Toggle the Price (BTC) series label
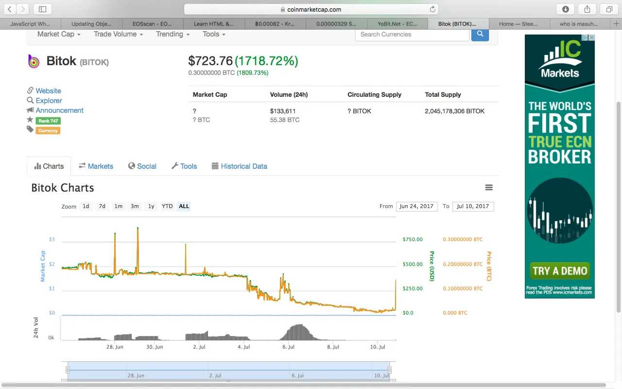This screenshot has width=622, height=389. tap(489, 266)
